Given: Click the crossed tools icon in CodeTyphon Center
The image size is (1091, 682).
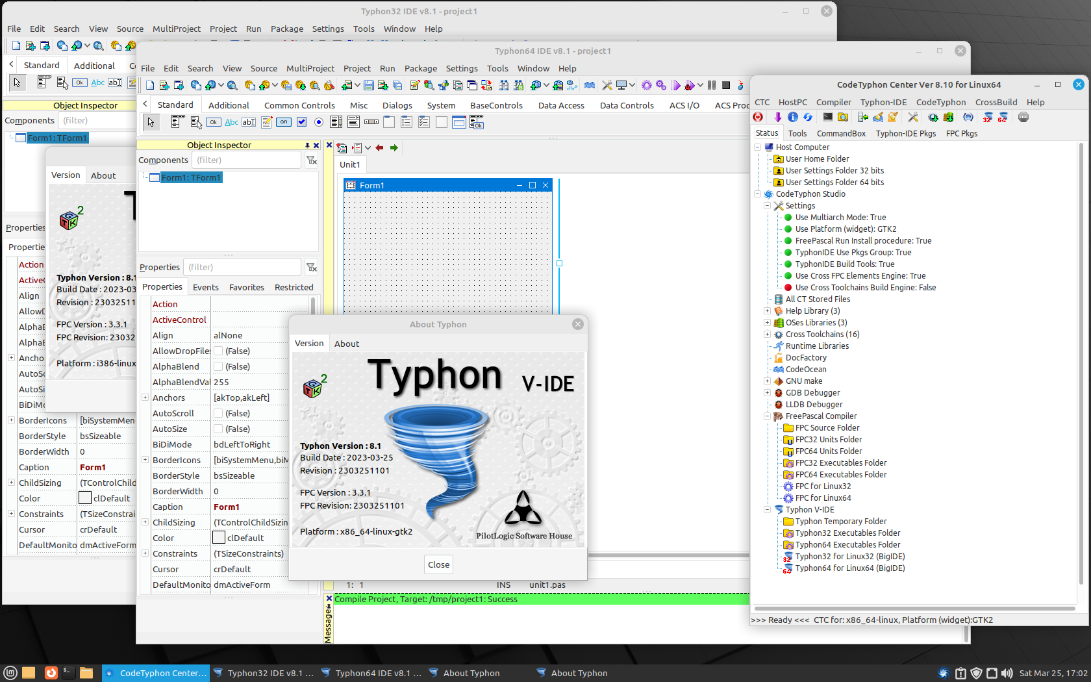Looking at the screenshot, I should [x=913, y=117].
